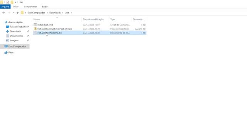The image size is (247, 139).
Task: Click the Install_Net.cmd script icon
Action: click(35, 25)
